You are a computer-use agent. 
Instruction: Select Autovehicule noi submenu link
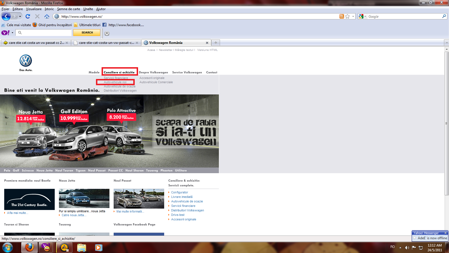point(115,82)
